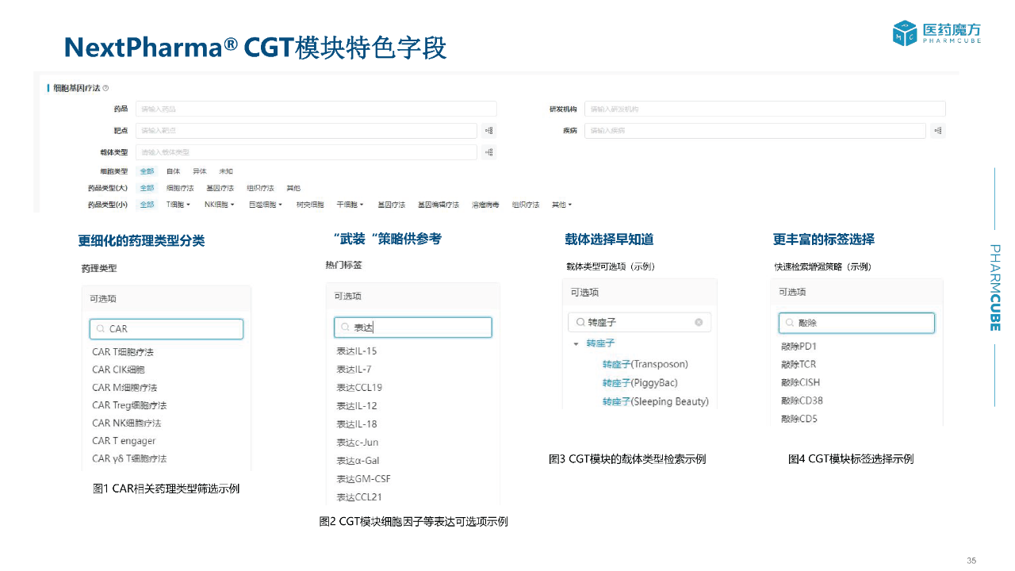Screen dimensions: 1015x571
Task: Click the magnifier icon in the 表达 search box
Action: click(345, 328)
